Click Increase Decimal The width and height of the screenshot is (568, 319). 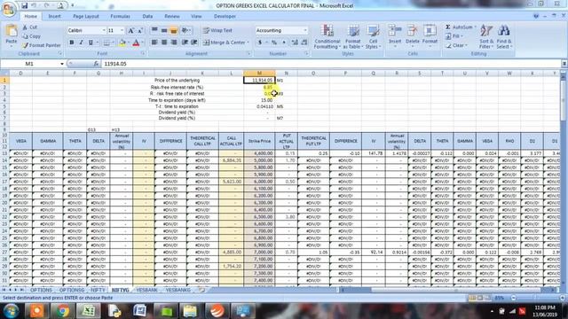pyautogui.click(x=295, y=43)
